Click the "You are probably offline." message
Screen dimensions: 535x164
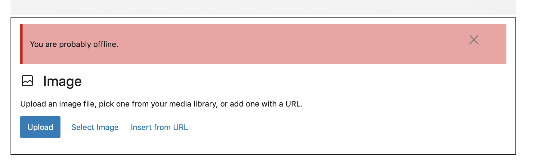(74, 44)
